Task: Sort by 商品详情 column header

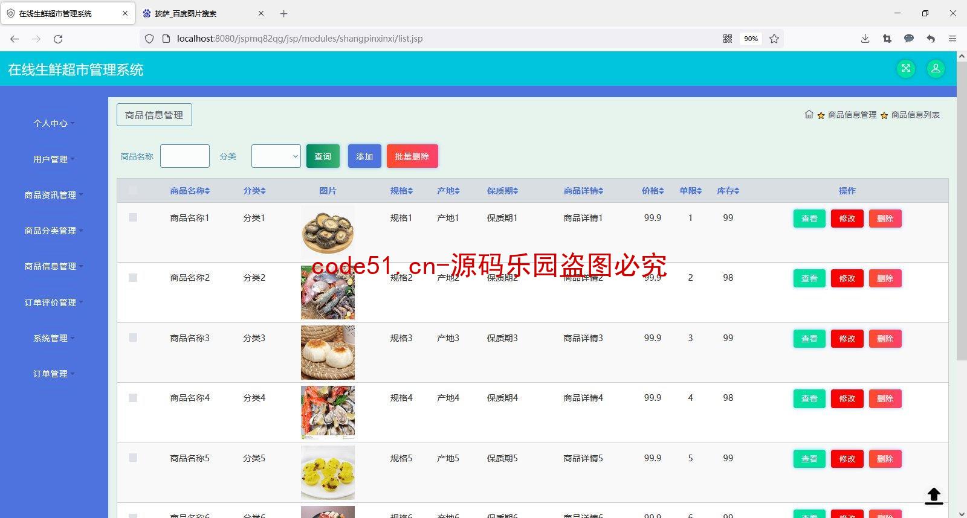Action: click(584, 191)
